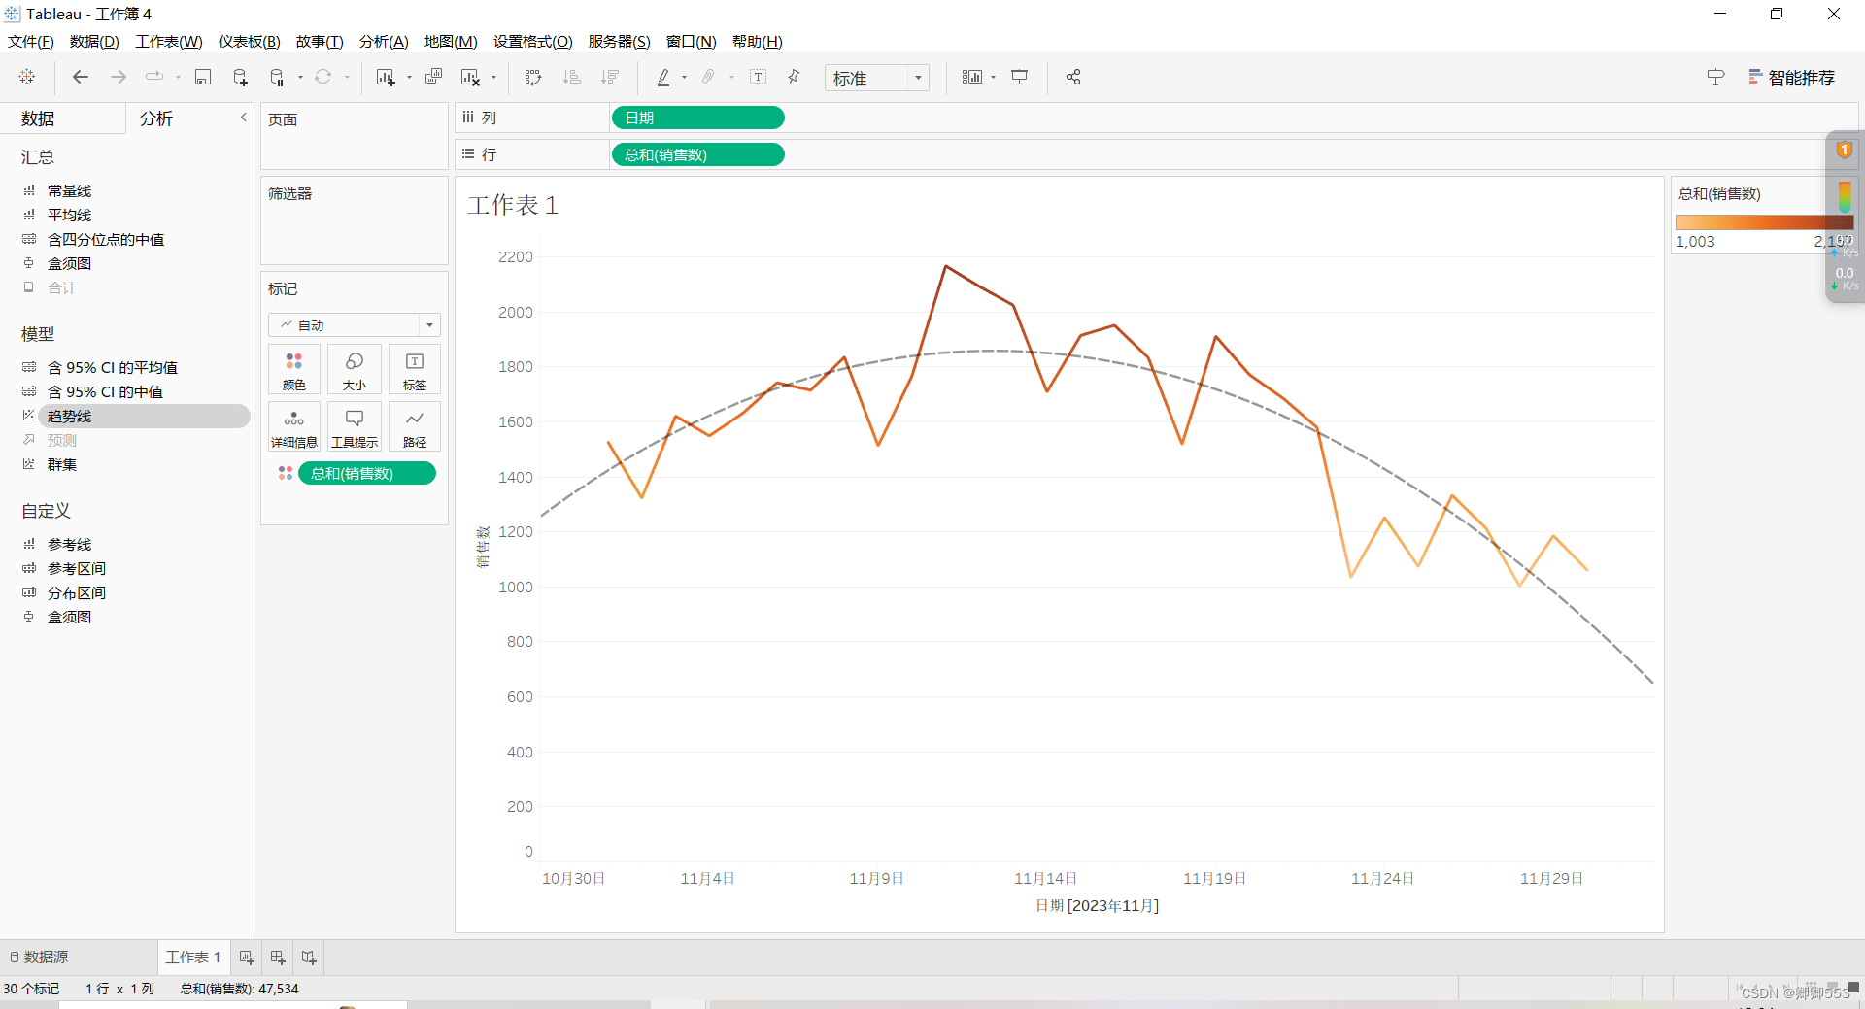The image size is (1865, 1009).
Task: Collapse the side pane arrow
Action: [x=243, y=117]
